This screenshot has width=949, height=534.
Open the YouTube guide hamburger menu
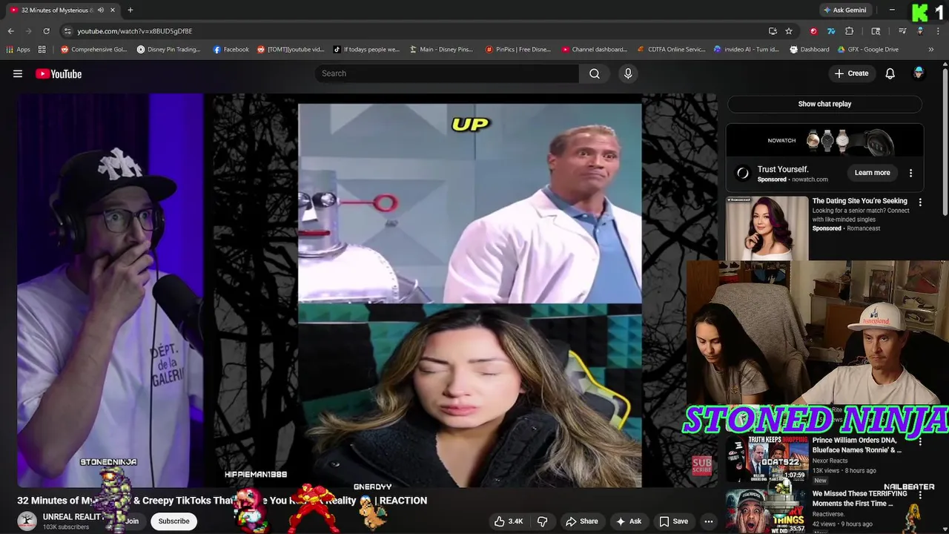[18, 73]
